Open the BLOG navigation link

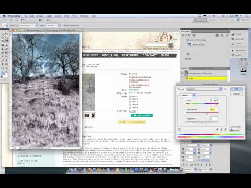[x=165, y=55]
